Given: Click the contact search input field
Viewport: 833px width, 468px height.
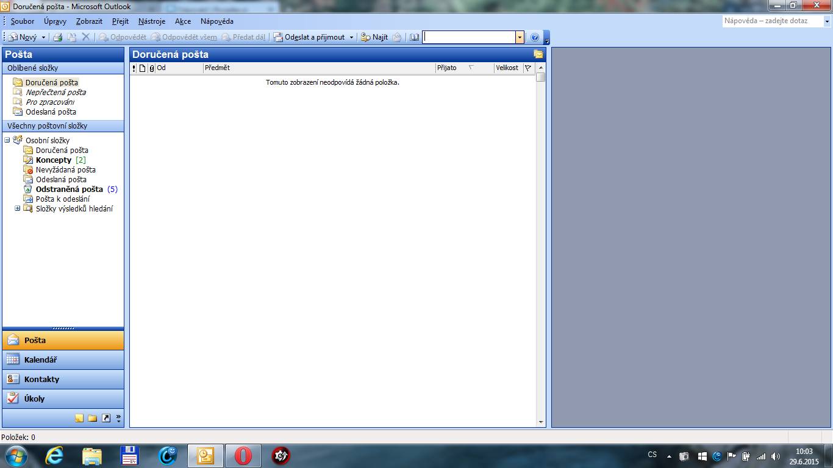Looking at the screenshot, I should coord(469,37).
